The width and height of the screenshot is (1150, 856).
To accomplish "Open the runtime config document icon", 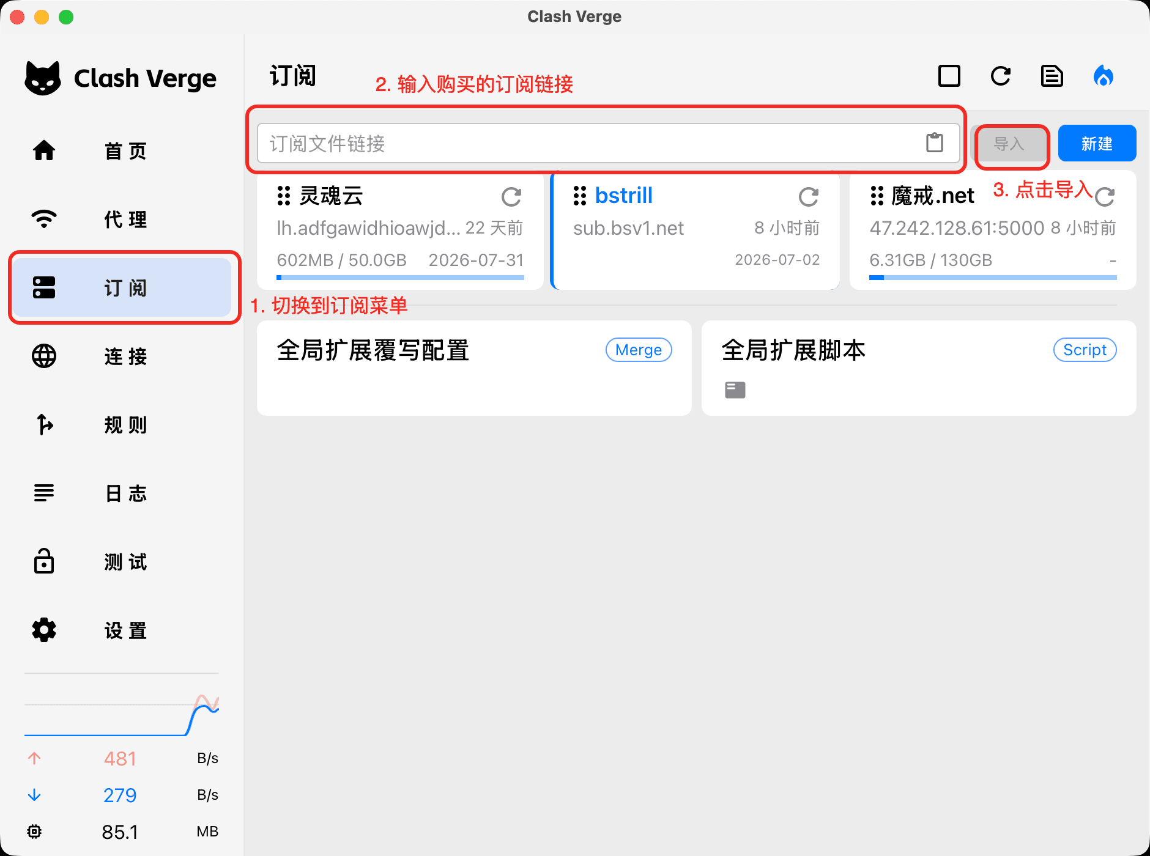I will tap(1052, 76).
